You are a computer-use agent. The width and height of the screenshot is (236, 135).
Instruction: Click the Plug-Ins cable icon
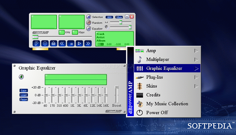click(140, 78)
